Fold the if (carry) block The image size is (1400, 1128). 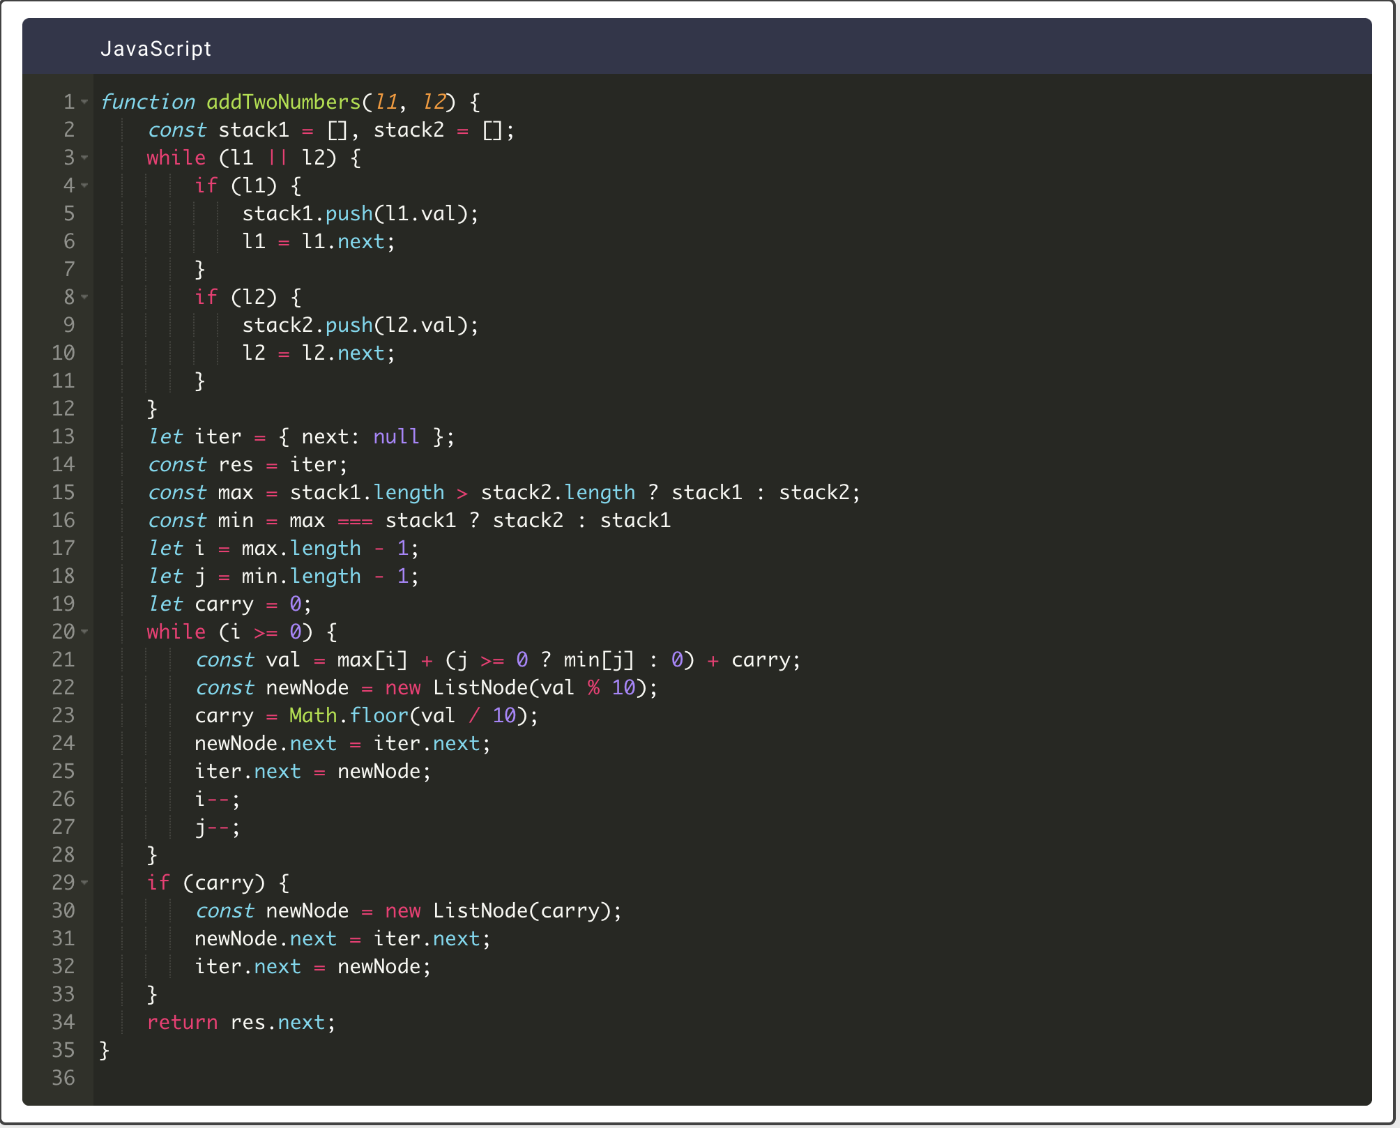(x=84, y=883)
